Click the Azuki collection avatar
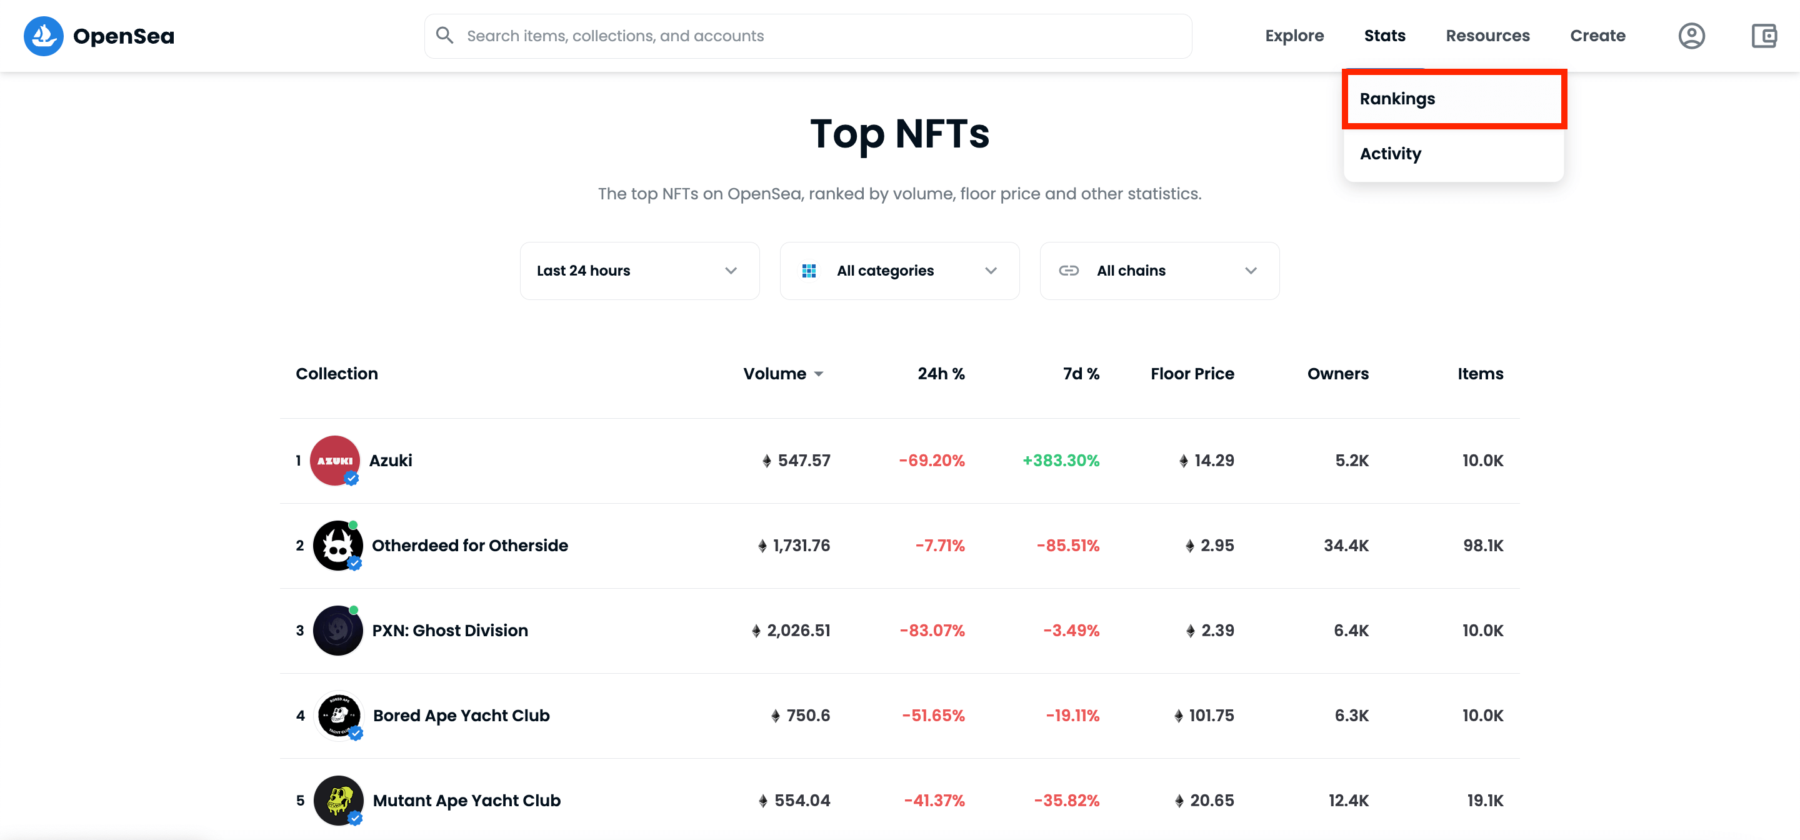The image size is (1800, 840). click(x=335, y=461)
